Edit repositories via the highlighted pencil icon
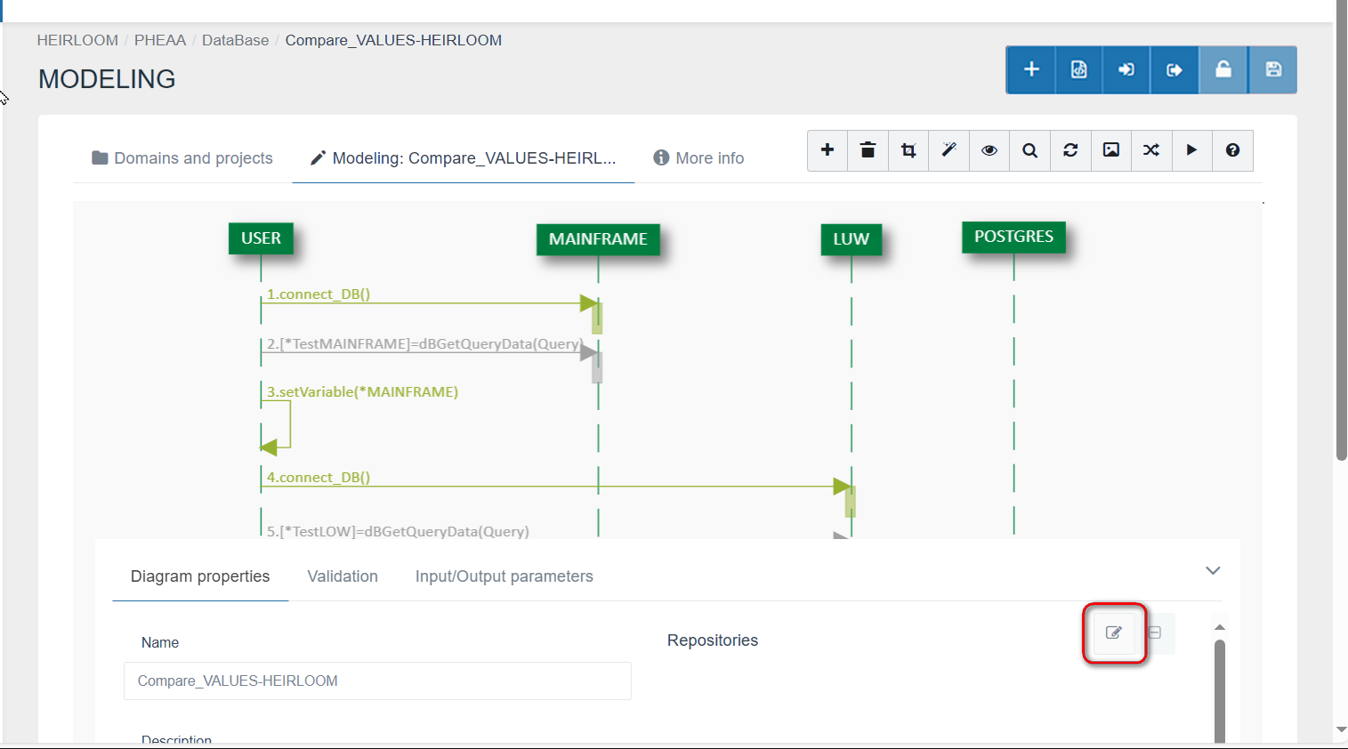The height and width of the screenshot is (749, 1348). click(x=1114, y=632)
